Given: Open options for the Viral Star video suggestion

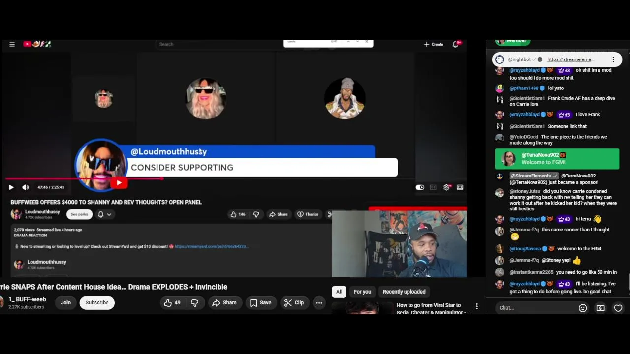Looking at the screenshot, I should 476,306.
